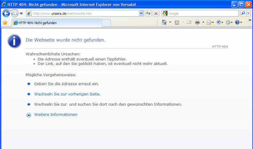Open the search provider options dropdown

248,14
